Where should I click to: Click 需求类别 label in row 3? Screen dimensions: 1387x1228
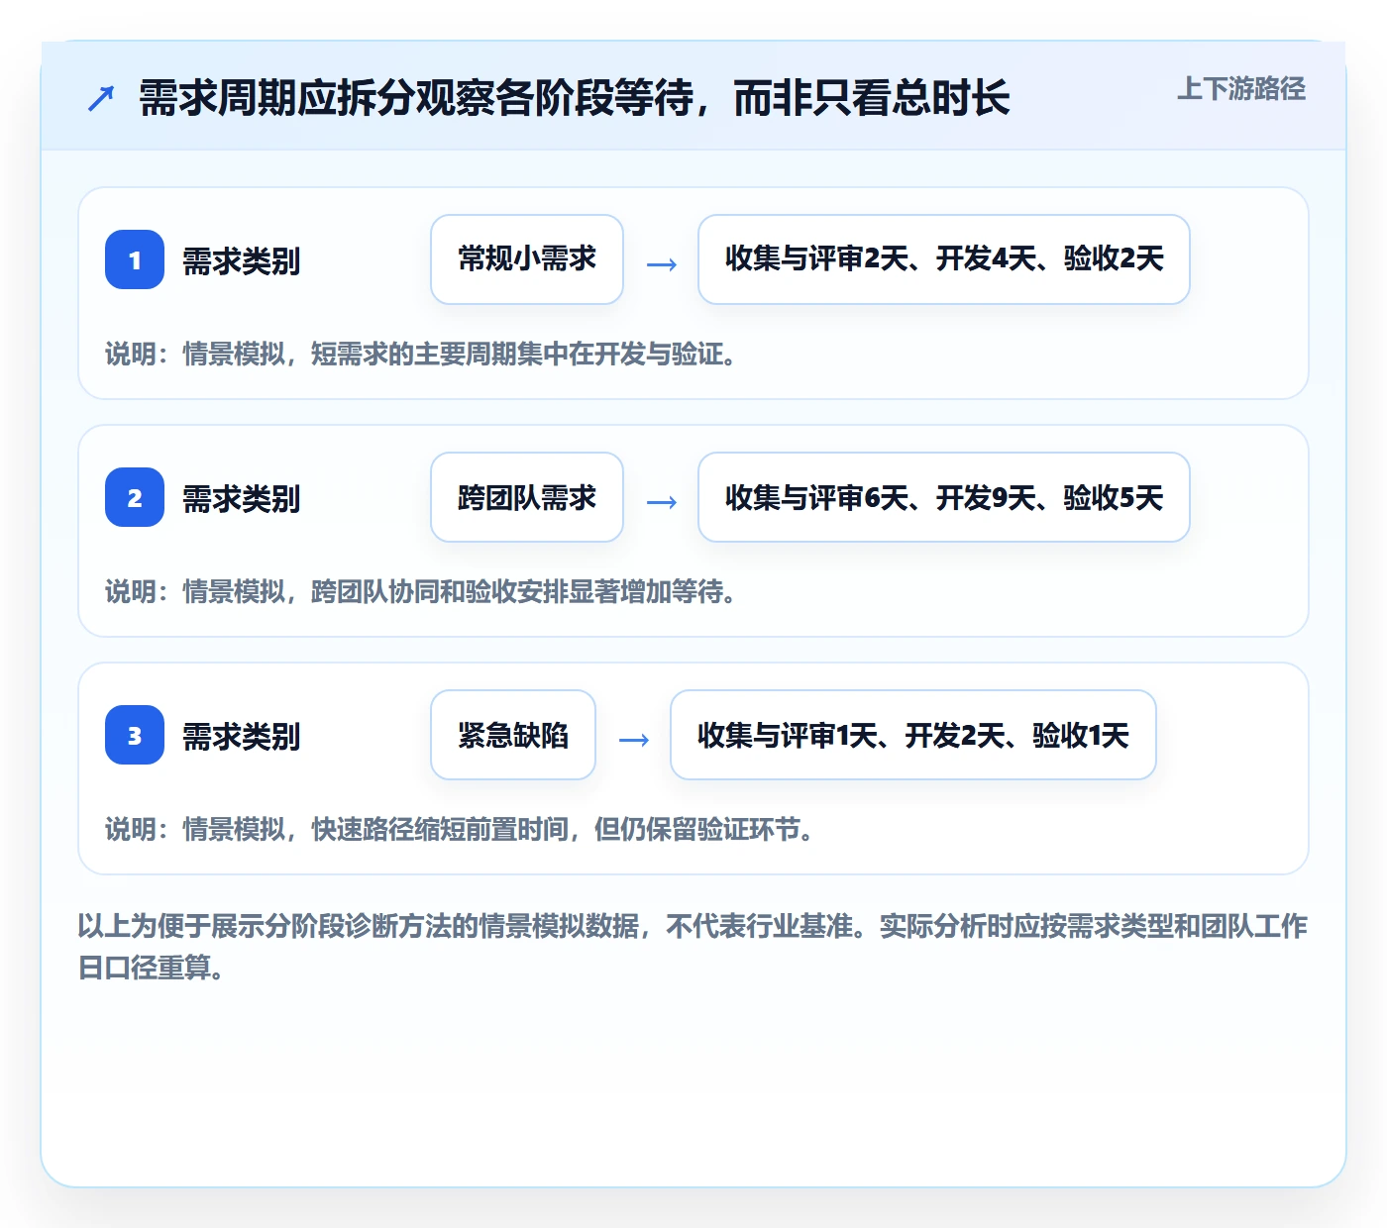tap(241, 737)
